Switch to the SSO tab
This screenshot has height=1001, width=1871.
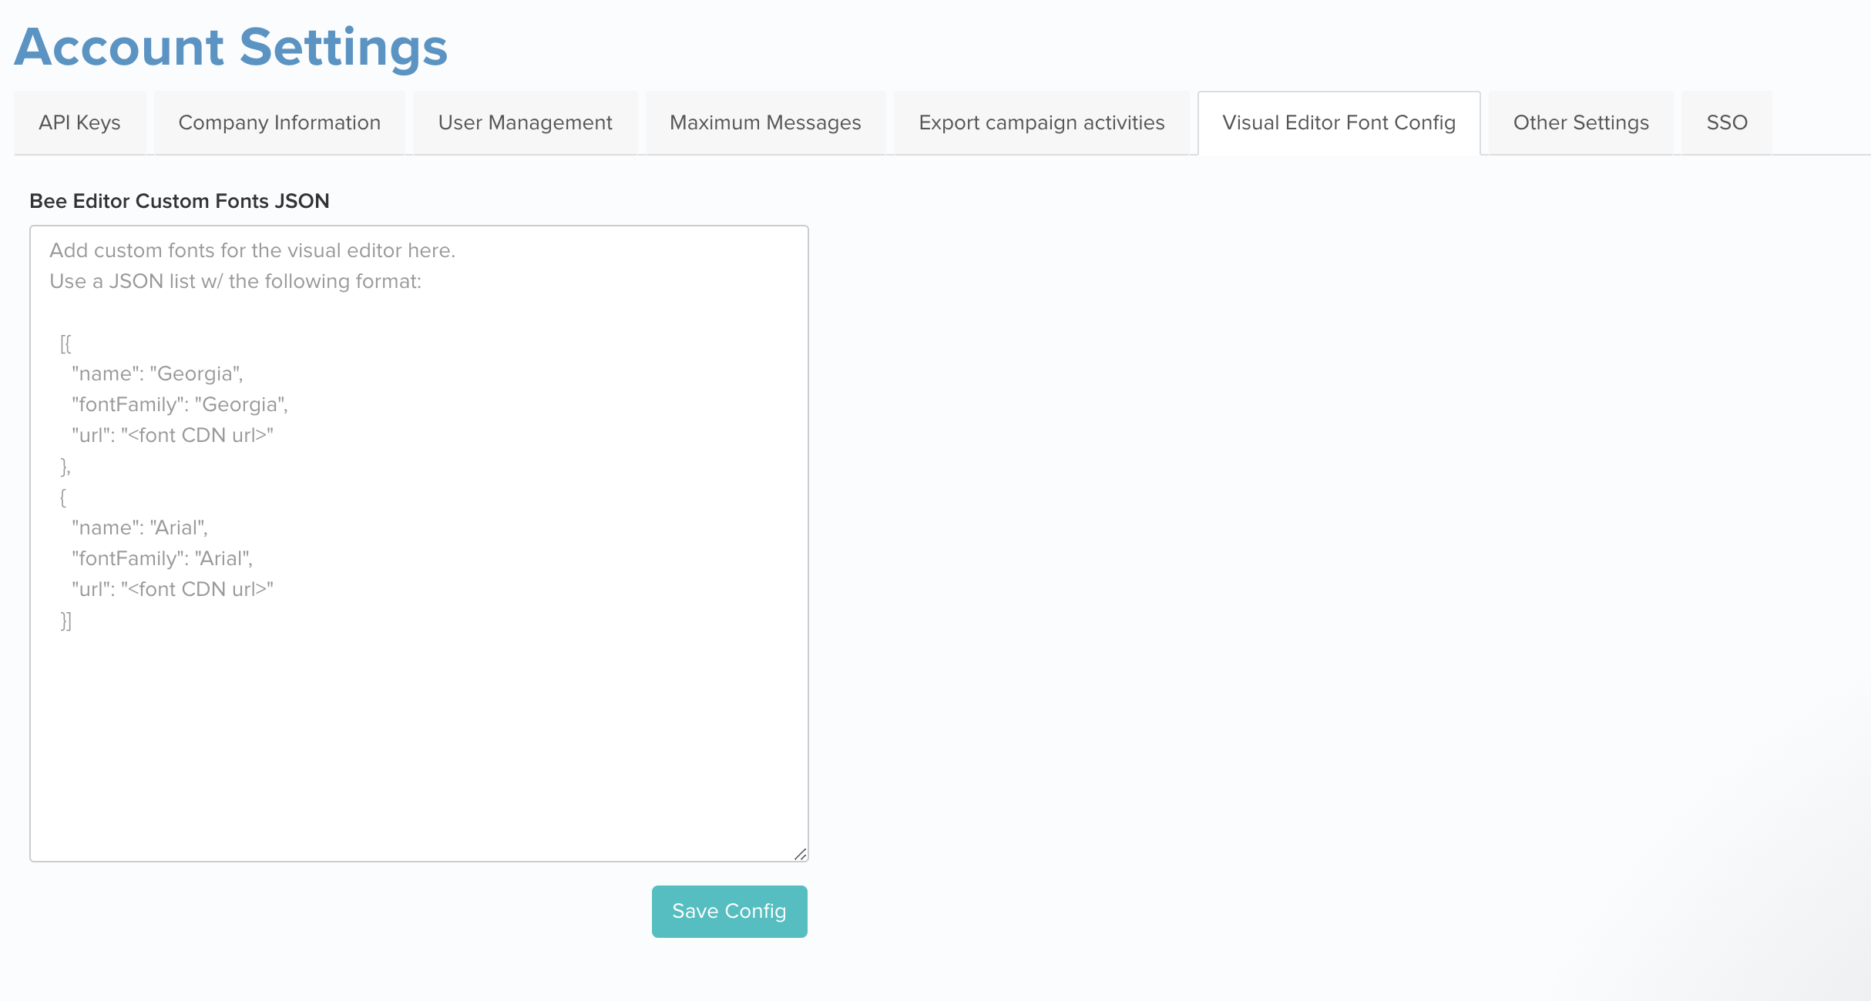(x=1727, y=123)
